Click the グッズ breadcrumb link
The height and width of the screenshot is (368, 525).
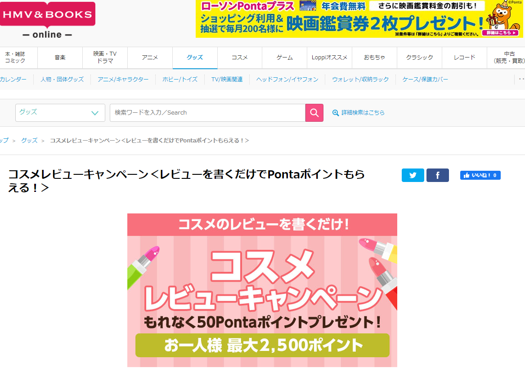point(29,141)
